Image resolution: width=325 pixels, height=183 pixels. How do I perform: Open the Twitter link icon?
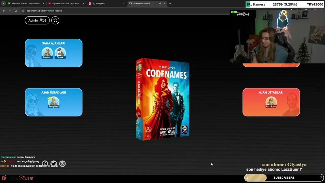click(x=54, y=164)
